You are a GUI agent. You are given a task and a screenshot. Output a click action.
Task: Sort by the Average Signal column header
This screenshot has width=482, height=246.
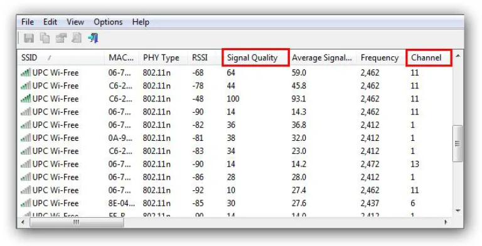point(323,58)
